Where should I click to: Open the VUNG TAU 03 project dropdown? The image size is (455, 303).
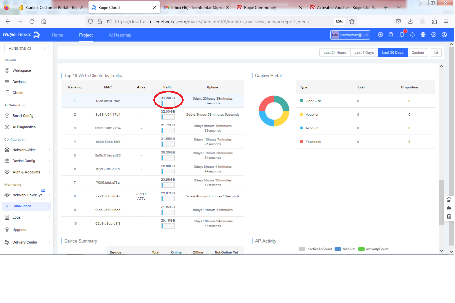[27, 49]
